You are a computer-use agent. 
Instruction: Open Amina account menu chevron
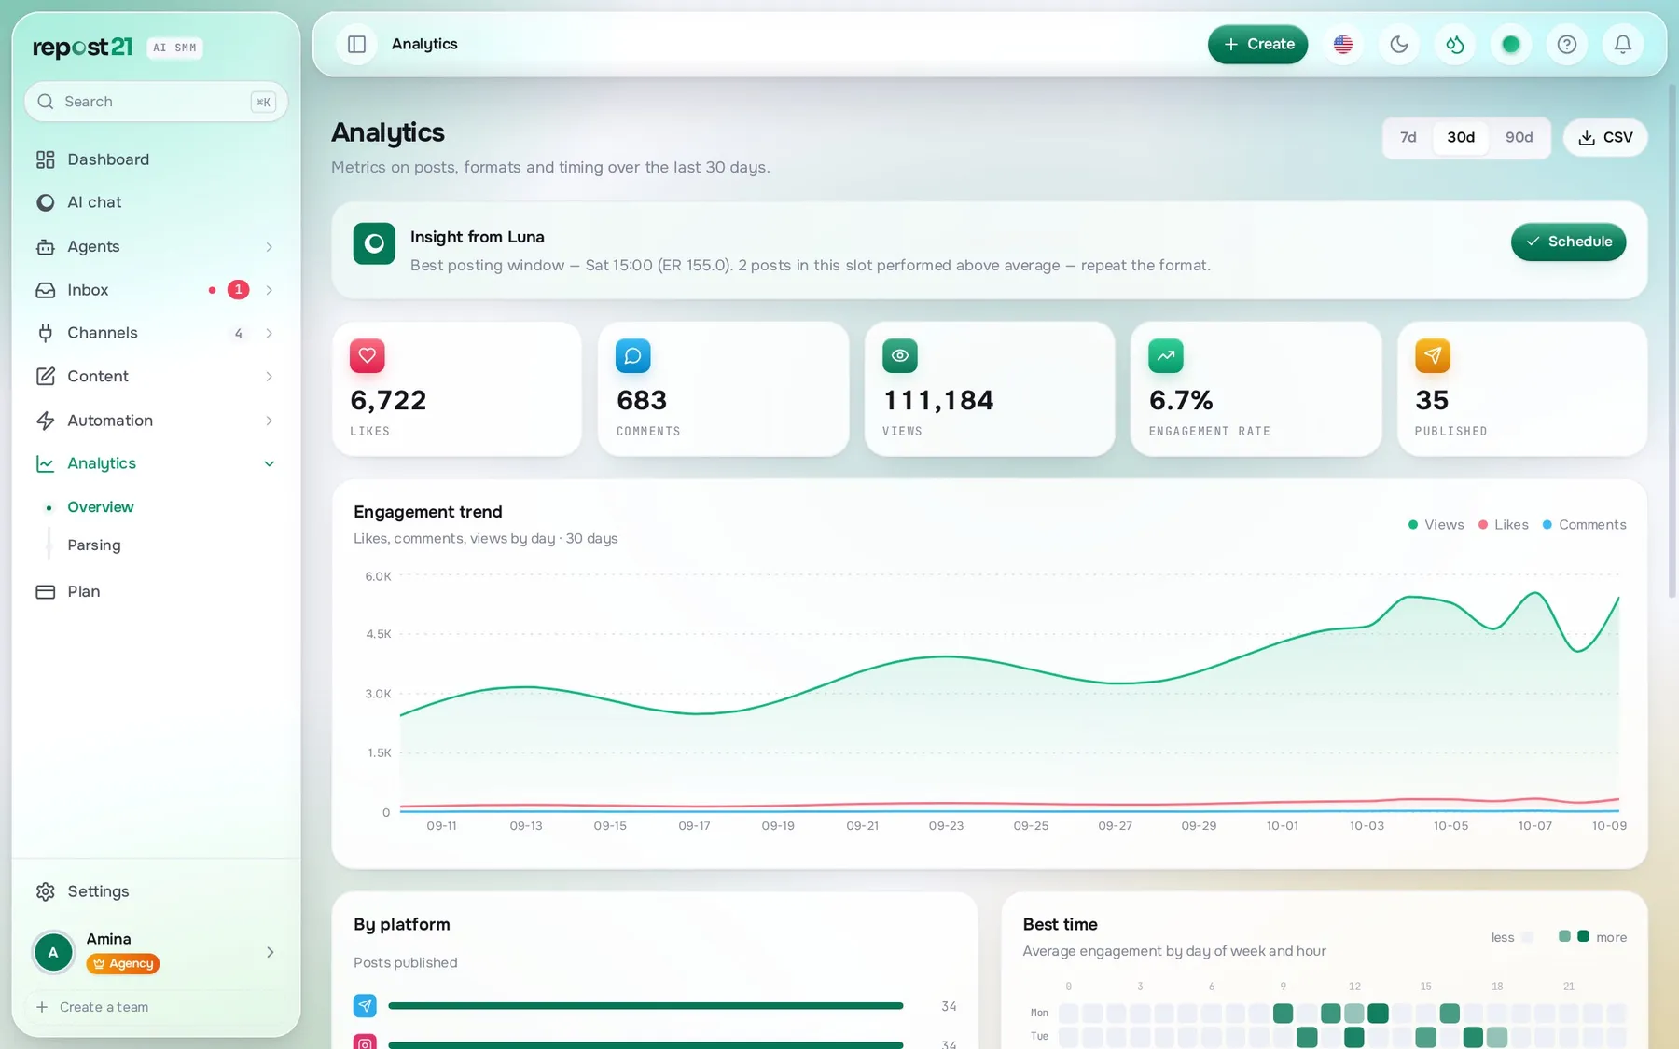point(270,952)
